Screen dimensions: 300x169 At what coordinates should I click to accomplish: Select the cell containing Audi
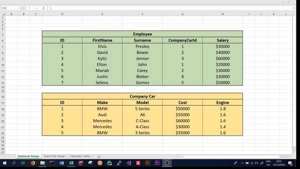pos(102,115)
